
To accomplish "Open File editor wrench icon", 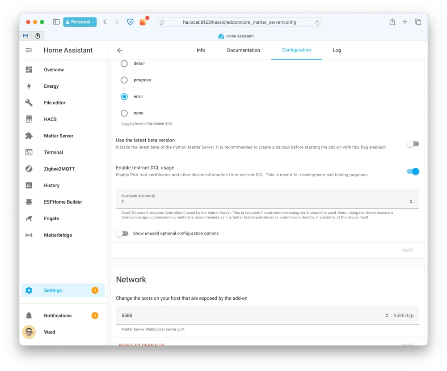I will coord(29,103).
